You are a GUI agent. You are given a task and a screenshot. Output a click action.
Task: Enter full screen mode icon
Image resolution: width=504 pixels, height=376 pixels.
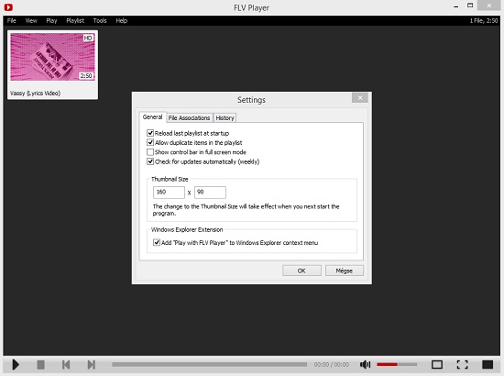point(462,364)
